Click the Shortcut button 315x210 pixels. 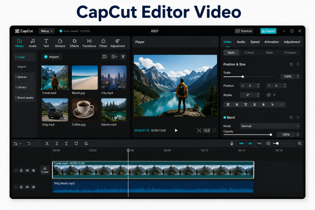click(244, 31)
